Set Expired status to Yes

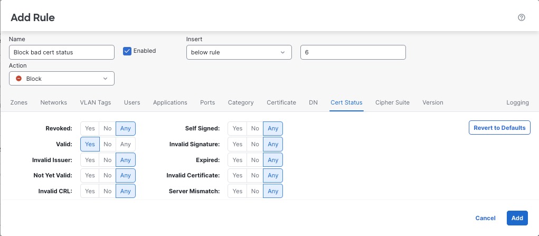pyautogui.click(x=238, y=160)
